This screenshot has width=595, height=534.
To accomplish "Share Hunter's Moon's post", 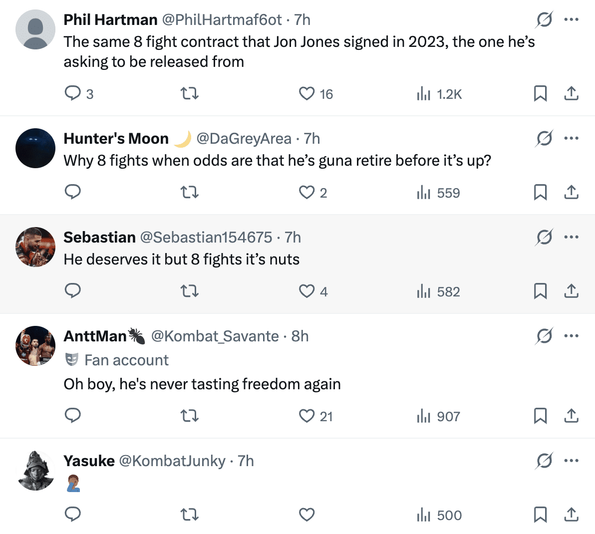I will point(571,192).
